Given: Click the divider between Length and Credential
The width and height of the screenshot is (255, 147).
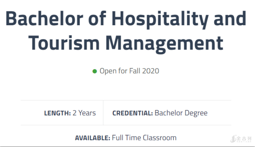Looking at the screenshot, I should pyautogui.click(x=103, y=113).
